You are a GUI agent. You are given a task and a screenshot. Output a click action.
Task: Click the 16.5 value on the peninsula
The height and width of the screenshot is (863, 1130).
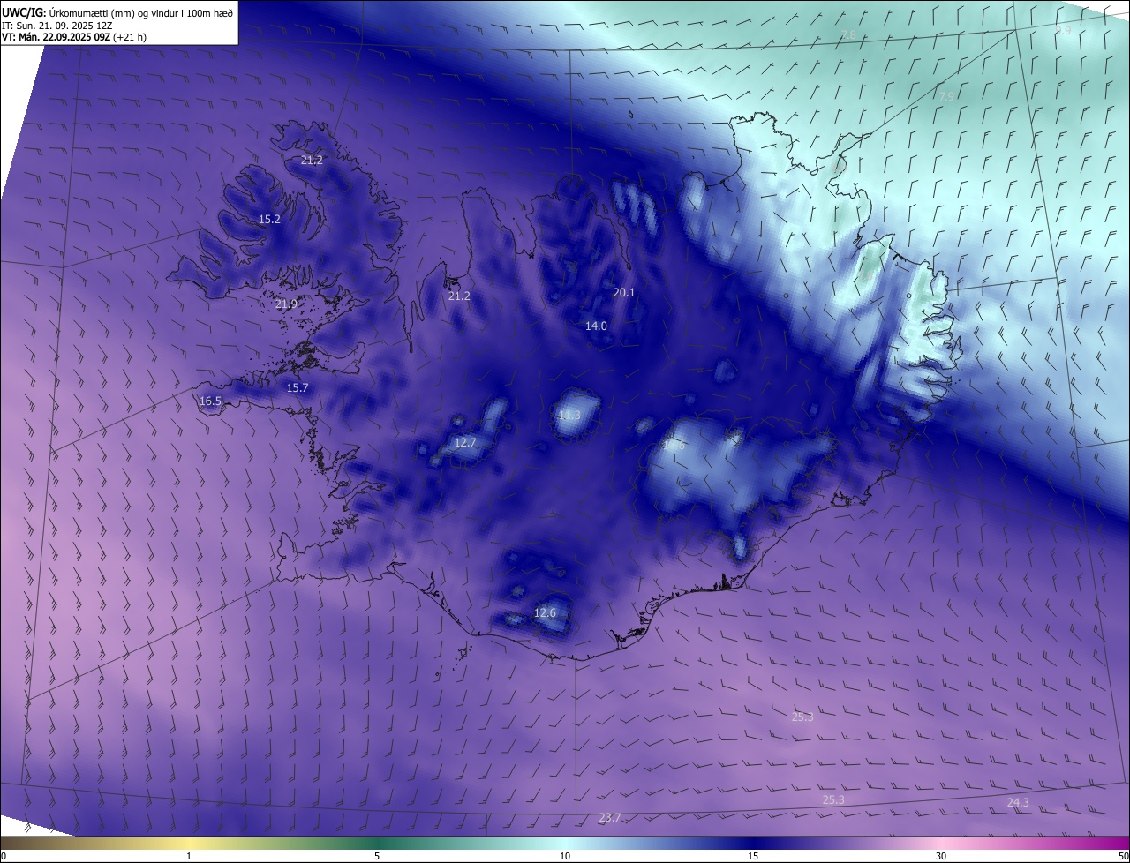coord(210,401)
